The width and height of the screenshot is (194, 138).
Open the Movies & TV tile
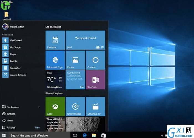[96, 107]
